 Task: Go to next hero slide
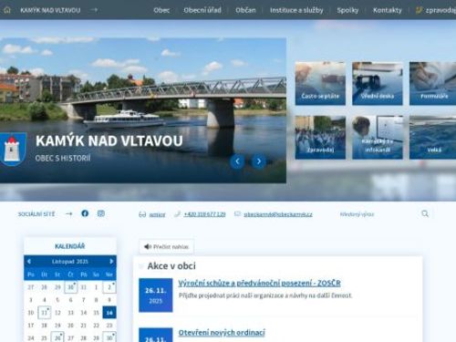(259, 161)
